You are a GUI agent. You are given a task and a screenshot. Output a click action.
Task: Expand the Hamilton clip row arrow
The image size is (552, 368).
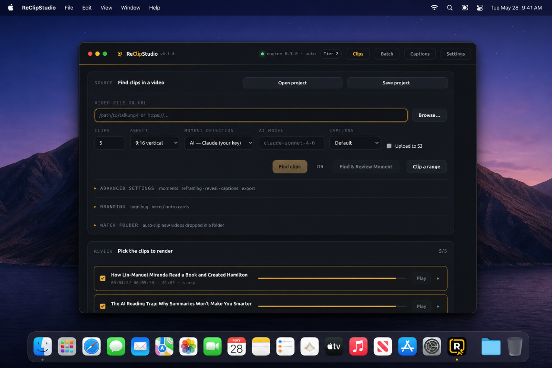(x=438, y=278)
